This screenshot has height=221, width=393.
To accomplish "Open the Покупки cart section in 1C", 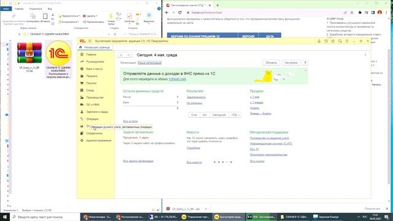I will click(x=82, y=83).
